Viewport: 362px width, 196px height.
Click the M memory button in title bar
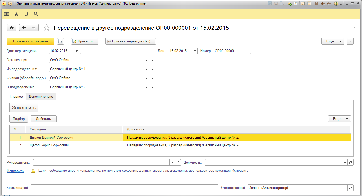coord(316,4)
